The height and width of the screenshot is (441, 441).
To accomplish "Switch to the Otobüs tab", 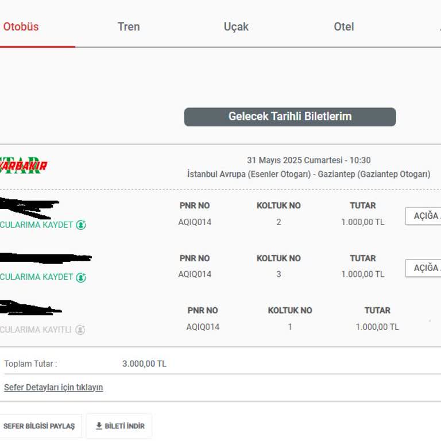I will [21, 27].
